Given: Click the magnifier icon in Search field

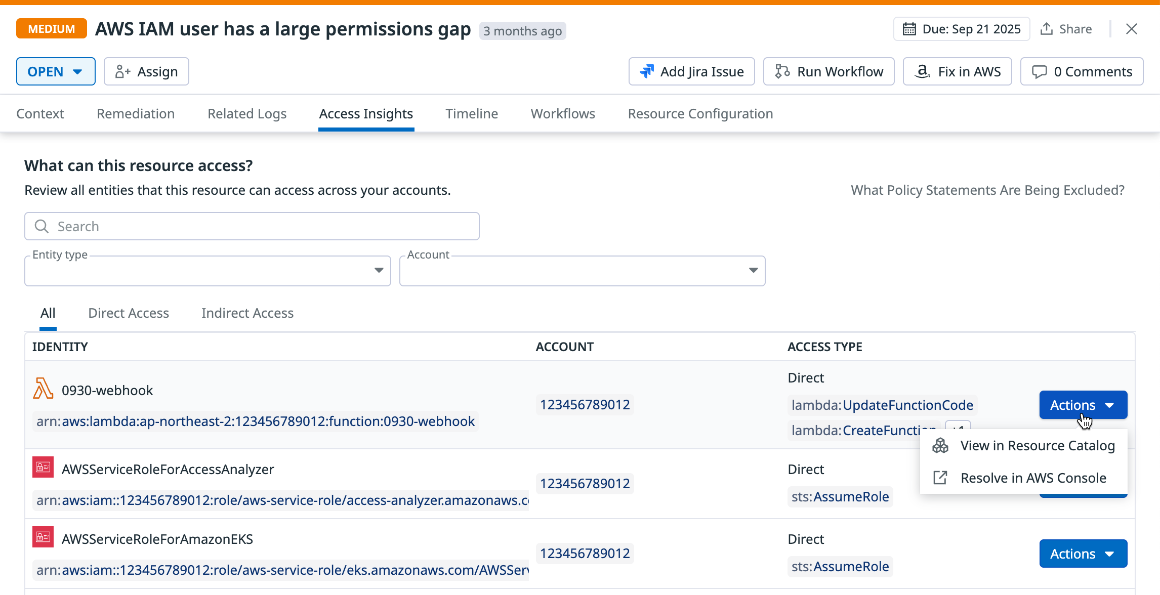Looking at the screenshot, I should (x=42, y=226).
